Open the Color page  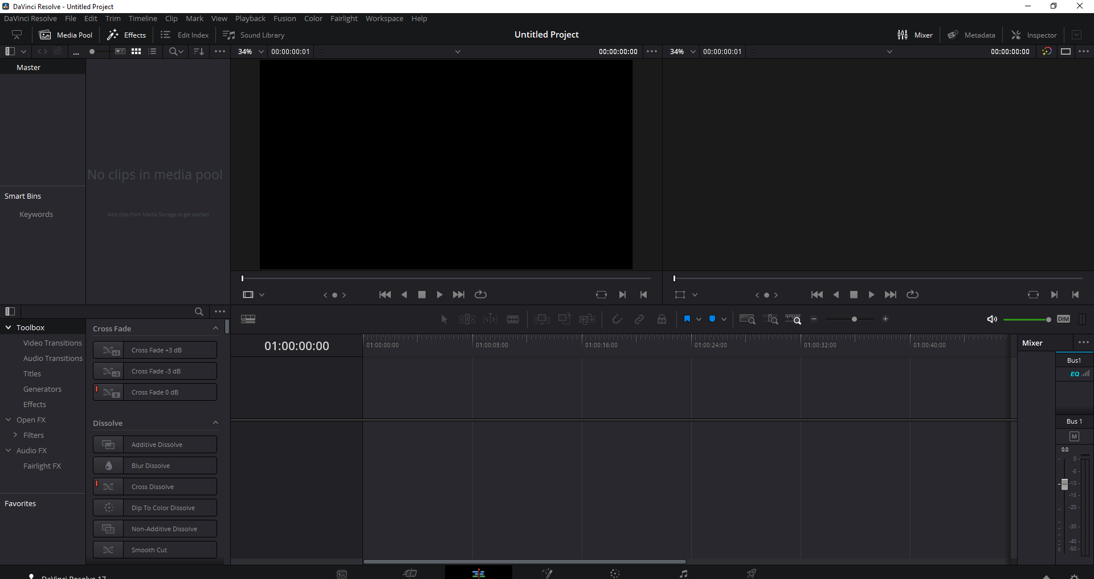[x=615, y=573]
